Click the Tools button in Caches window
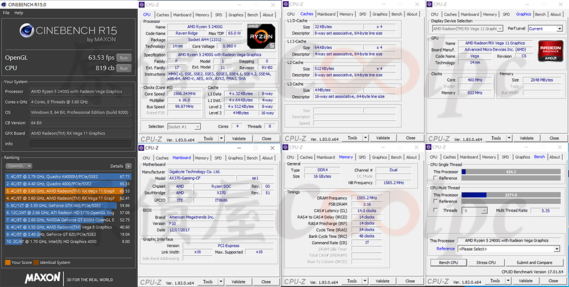Screen dimensions: 569x287 click(x=352, y=138)
